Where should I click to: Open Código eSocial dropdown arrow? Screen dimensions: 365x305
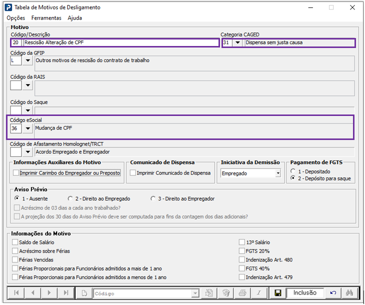tap(27, 128)
